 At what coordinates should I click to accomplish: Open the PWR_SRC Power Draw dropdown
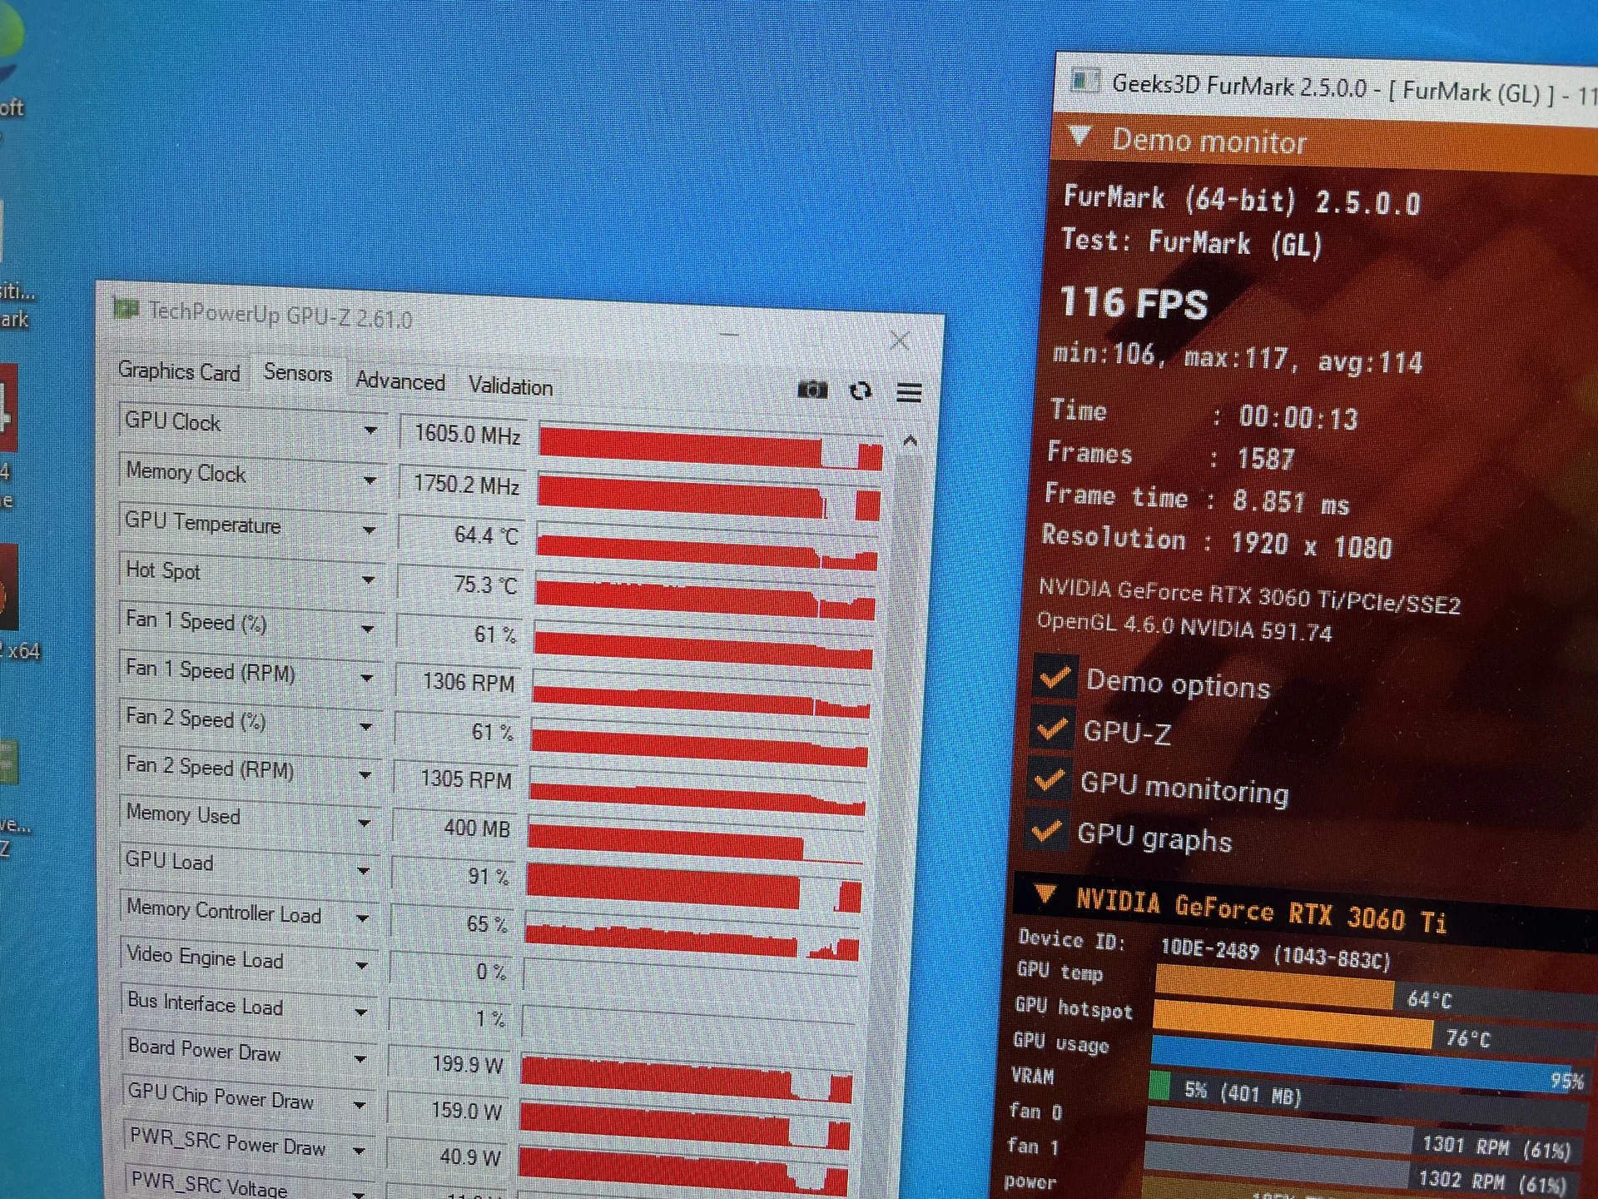click(x=359, y=1152)
